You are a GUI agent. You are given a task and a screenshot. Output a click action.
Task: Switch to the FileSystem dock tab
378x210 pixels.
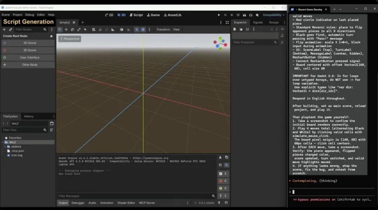(10, 116)
